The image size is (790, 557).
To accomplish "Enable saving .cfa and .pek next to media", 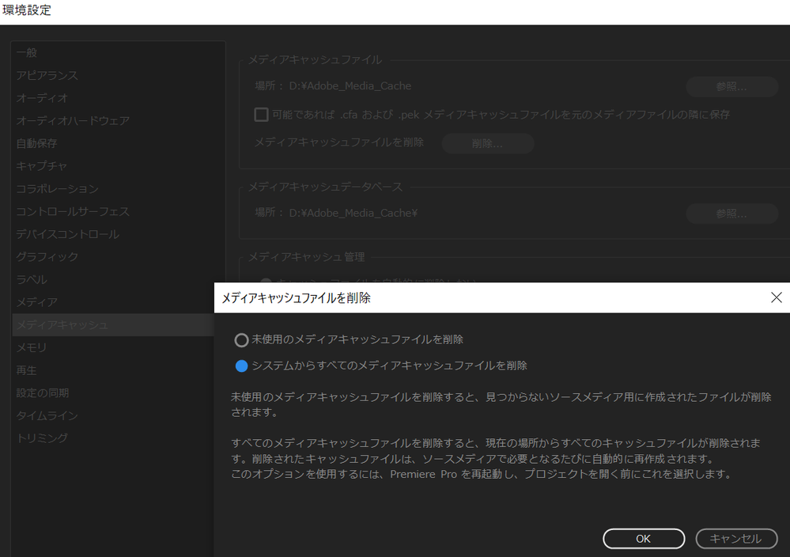I will (x=261, y=115).
